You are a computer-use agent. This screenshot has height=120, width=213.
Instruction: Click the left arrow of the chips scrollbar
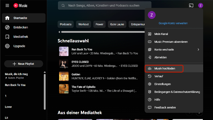click(x=59, y=32)
